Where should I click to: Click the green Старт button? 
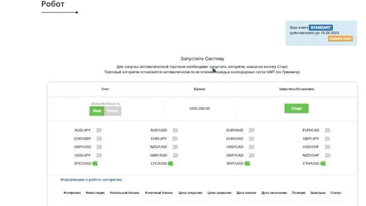pyautogui.click(x=296, y=109)
